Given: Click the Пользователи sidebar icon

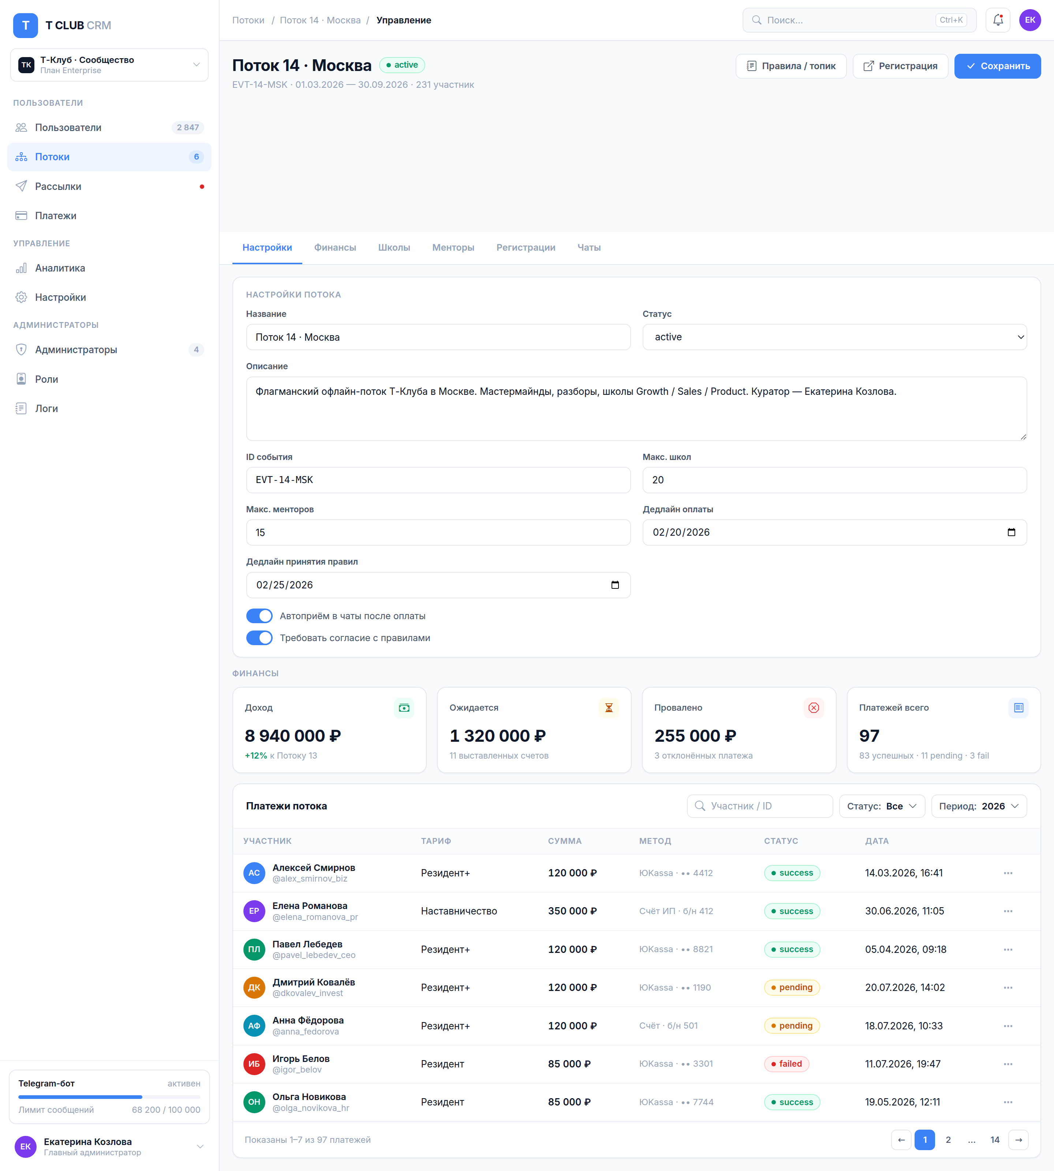Looking at the screenshot, I should [22, 127].
